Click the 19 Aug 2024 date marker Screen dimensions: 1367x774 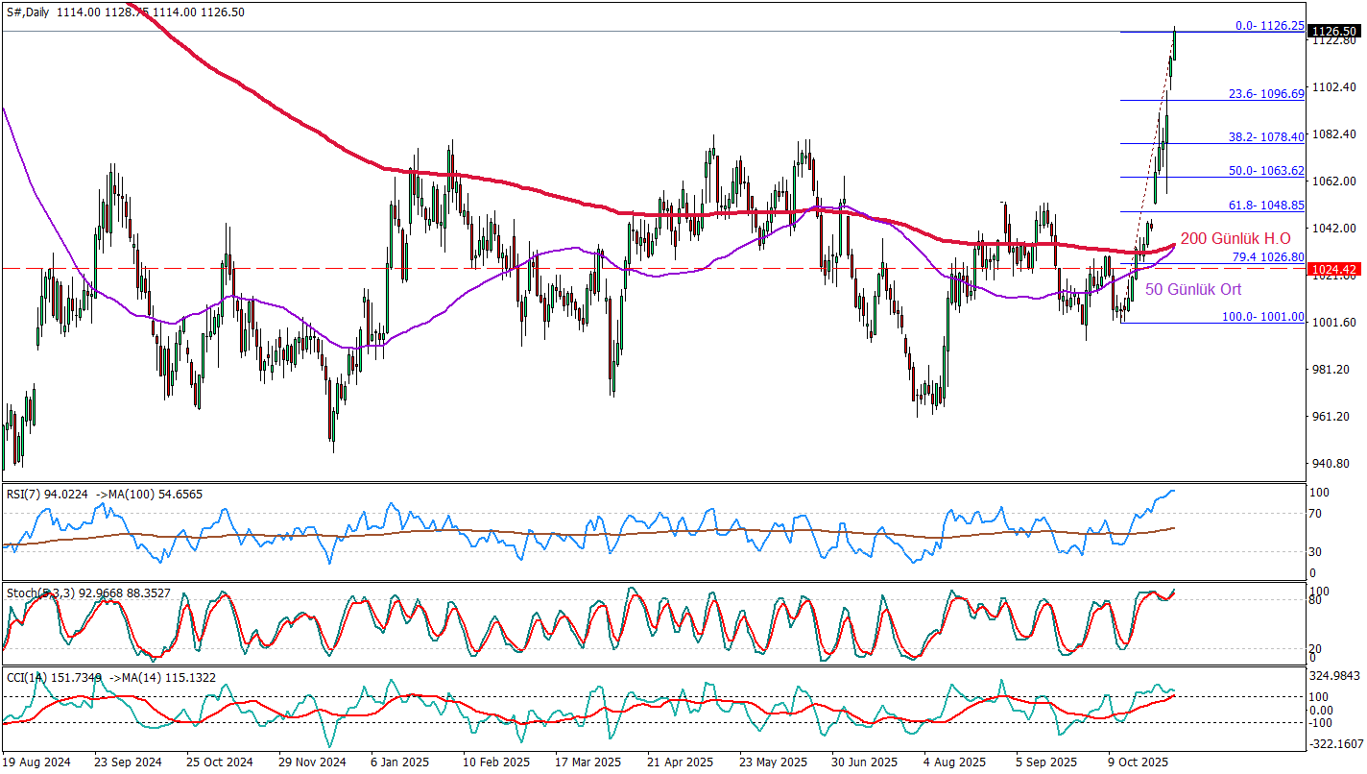(x=36, y=761)
